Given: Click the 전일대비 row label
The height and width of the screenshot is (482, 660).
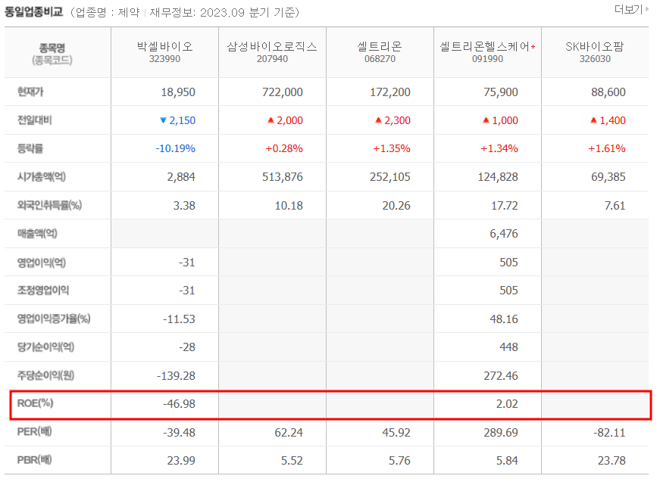Looking at the screenshot, I should point(35,120).
